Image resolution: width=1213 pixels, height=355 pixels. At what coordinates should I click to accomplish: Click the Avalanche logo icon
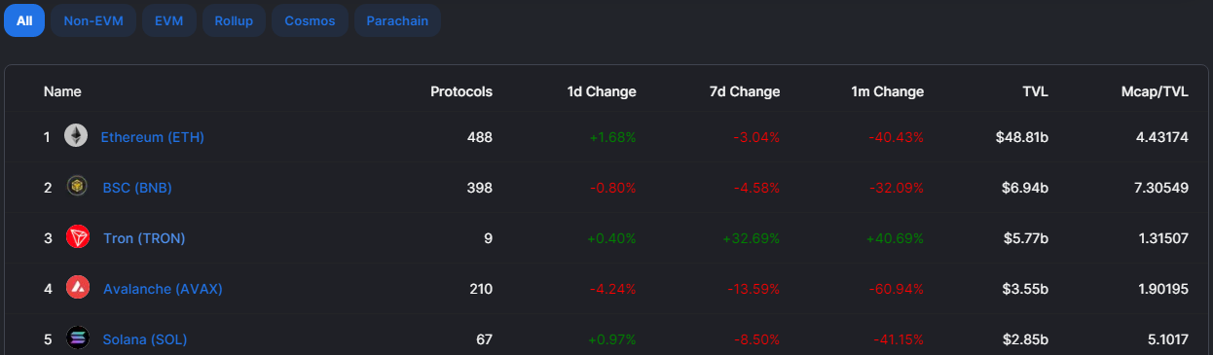coord(77,288)
